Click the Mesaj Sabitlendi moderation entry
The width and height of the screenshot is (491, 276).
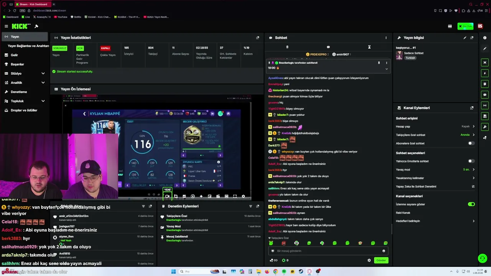pos(211,238)
